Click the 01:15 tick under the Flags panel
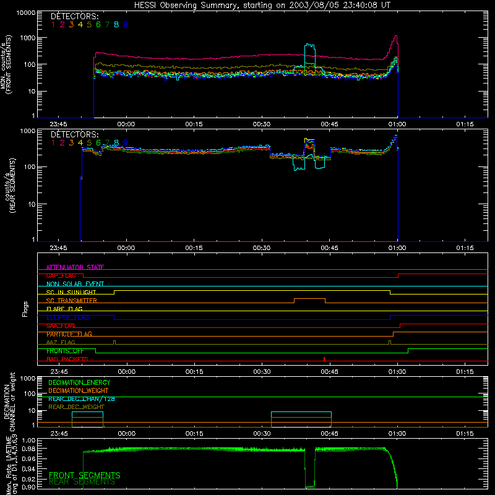Screen dimensions: 495x495 click(x=465, y=372)
